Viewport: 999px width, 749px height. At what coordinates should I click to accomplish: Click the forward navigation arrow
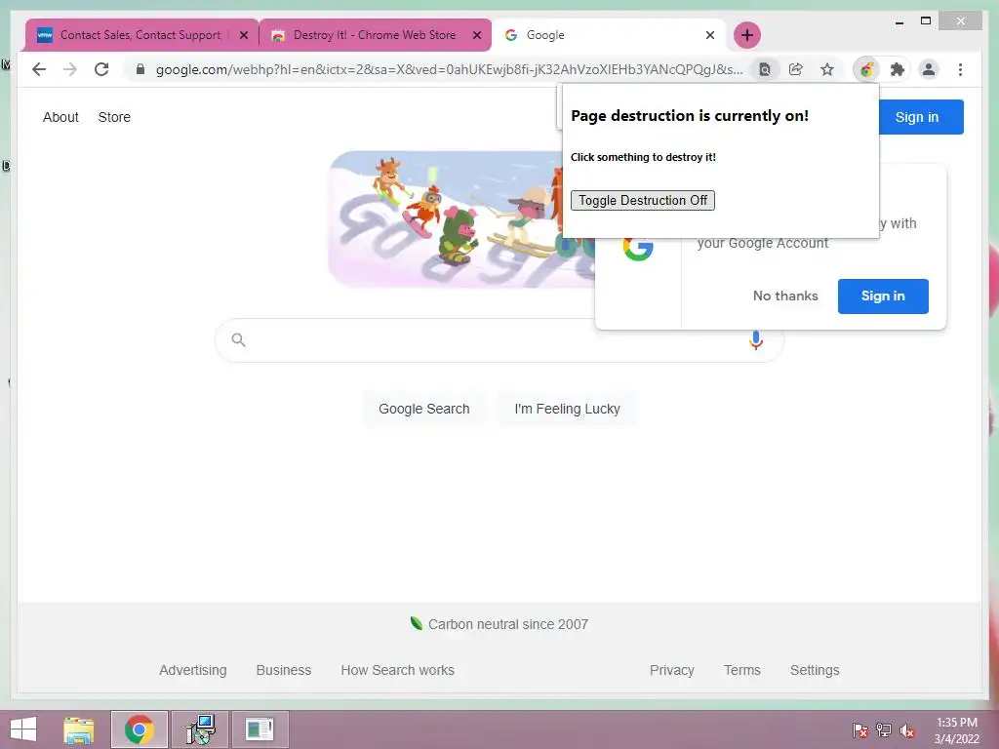tap(70, 69)
